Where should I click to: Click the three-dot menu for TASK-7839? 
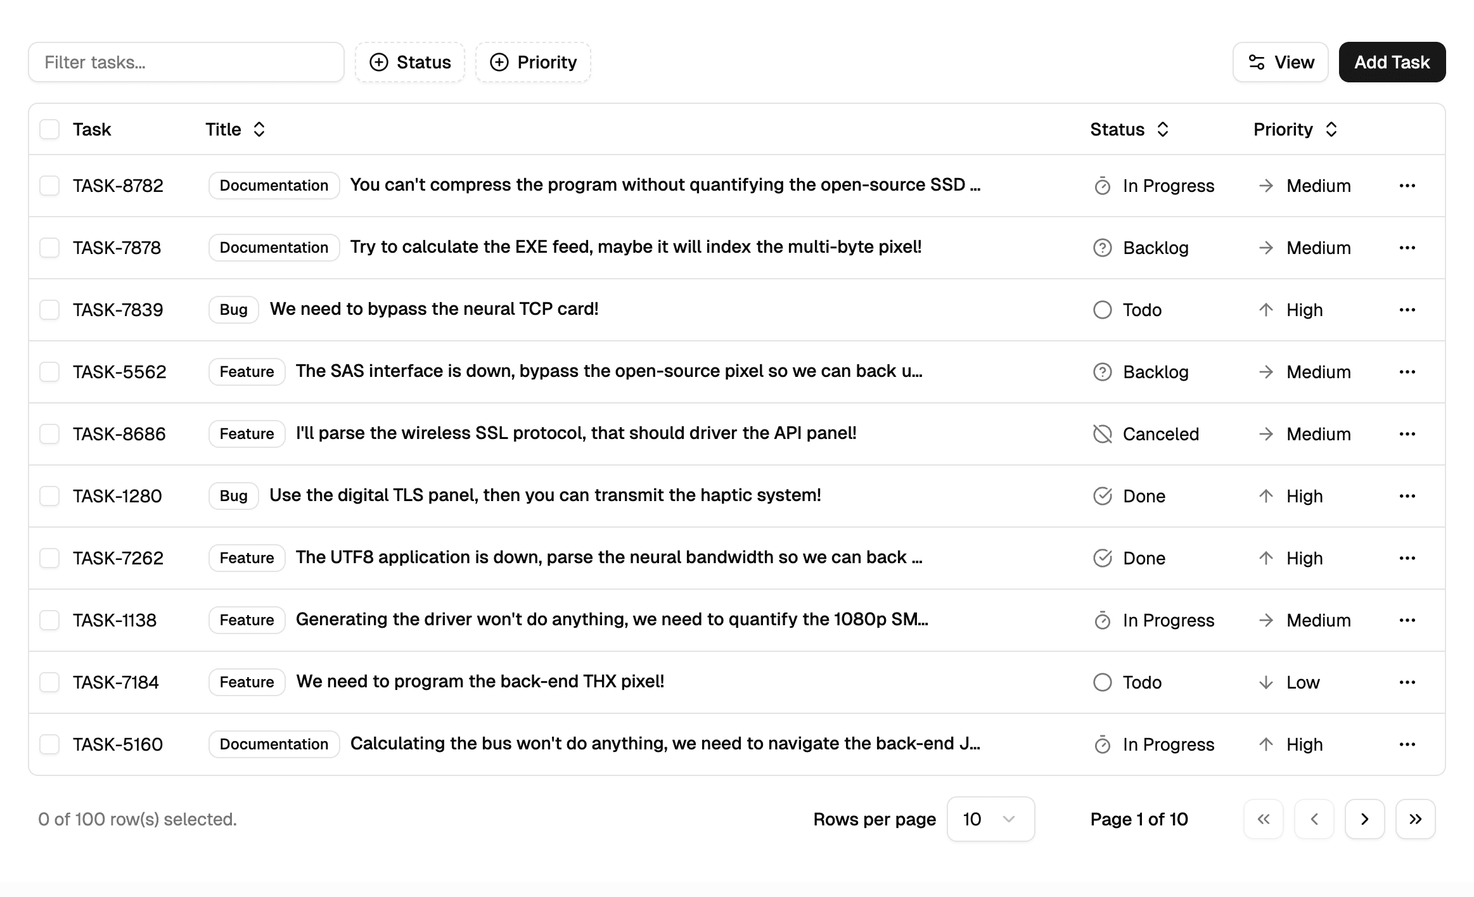[x=1407, y=310]
